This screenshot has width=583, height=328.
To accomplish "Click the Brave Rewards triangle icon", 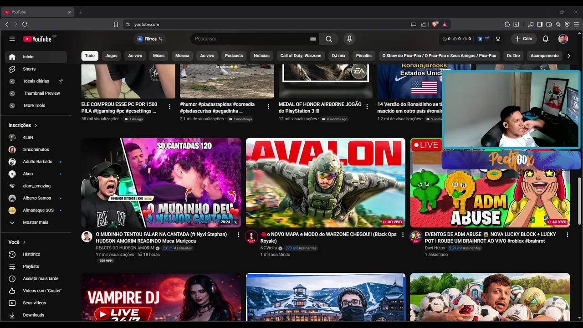I will (445, 24).
